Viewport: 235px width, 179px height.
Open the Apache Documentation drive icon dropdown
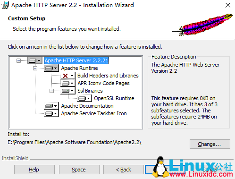[x=51, y=106]
